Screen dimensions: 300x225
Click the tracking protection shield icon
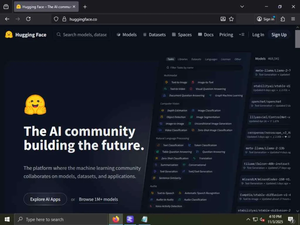point(56,19)
